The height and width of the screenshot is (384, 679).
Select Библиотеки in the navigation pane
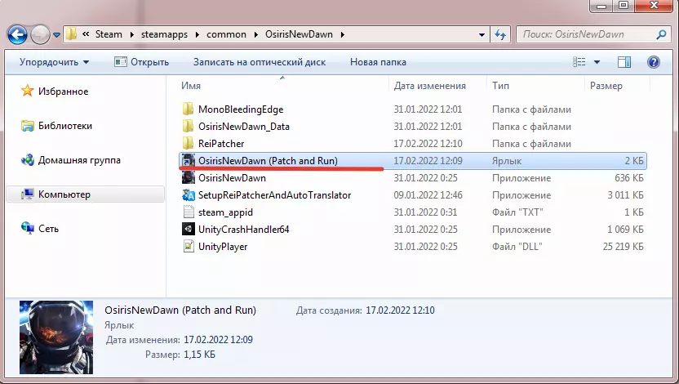(x=65, y=126)
